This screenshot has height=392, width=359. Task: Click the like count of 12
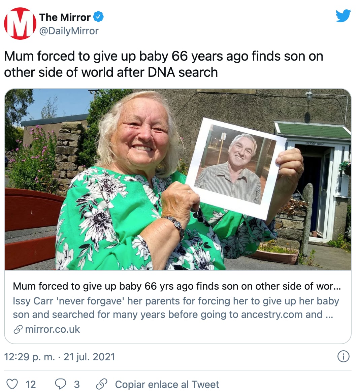[31, 384]
